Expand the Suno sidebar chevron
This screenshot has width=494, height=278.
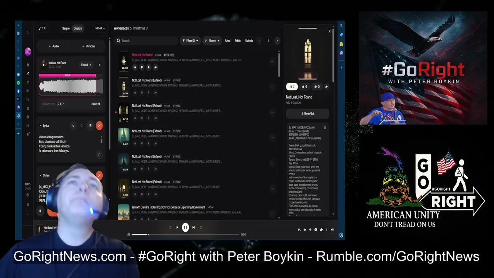click(28, 33)
